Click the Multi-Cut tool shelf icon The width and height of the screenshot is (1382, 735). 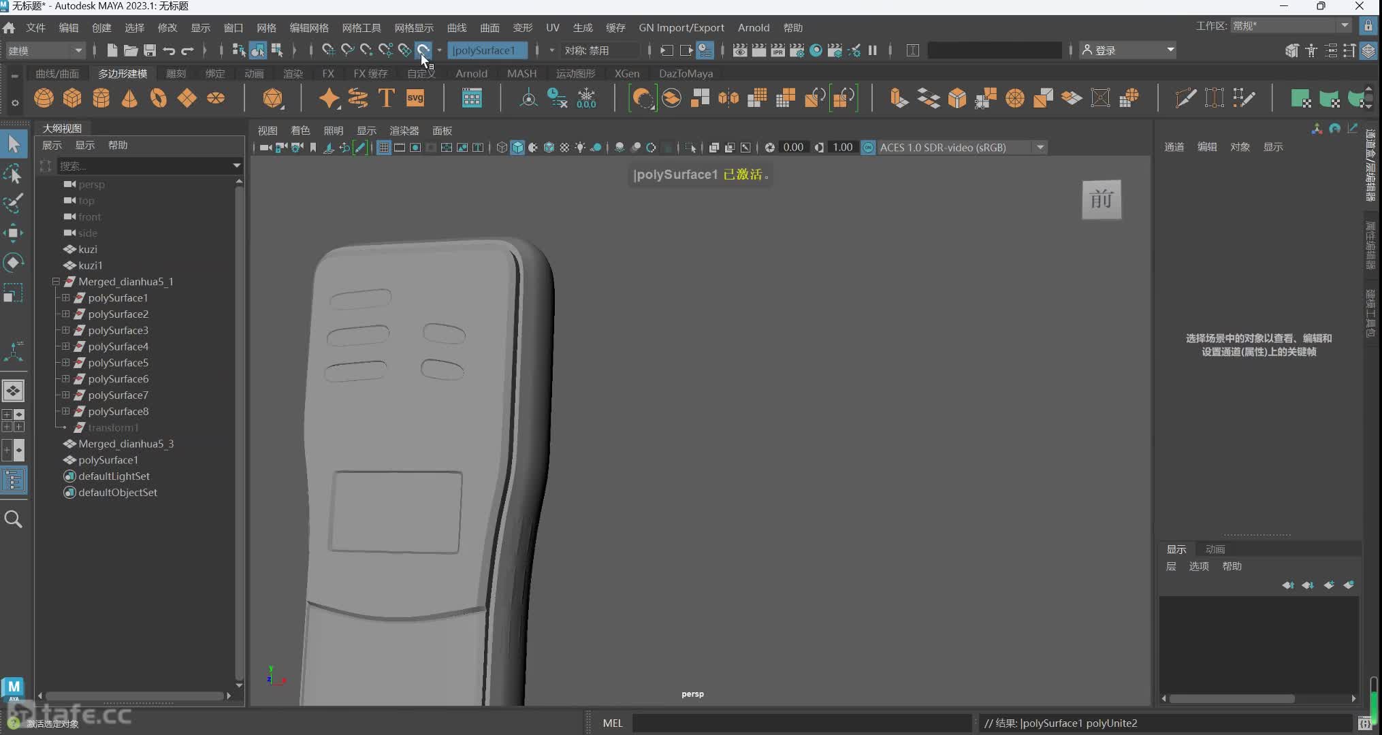[x=1185, y=98]
